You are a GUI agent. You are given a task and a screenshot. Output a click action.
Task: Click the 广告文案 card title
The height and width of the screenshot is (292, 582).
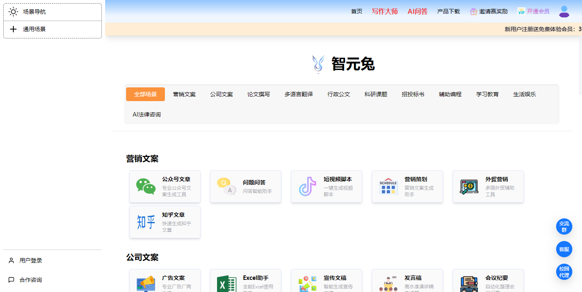173,278
